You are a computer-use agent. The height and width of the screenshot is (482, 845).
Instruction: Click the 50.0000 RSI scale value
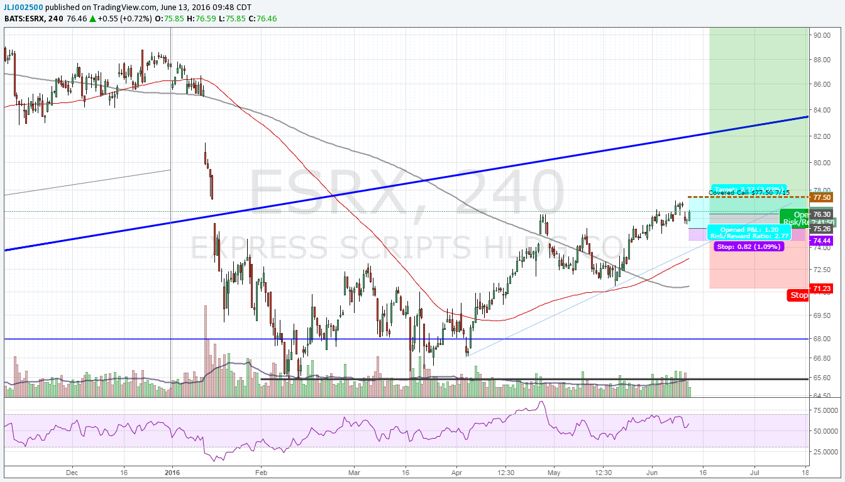pos(824,431)
